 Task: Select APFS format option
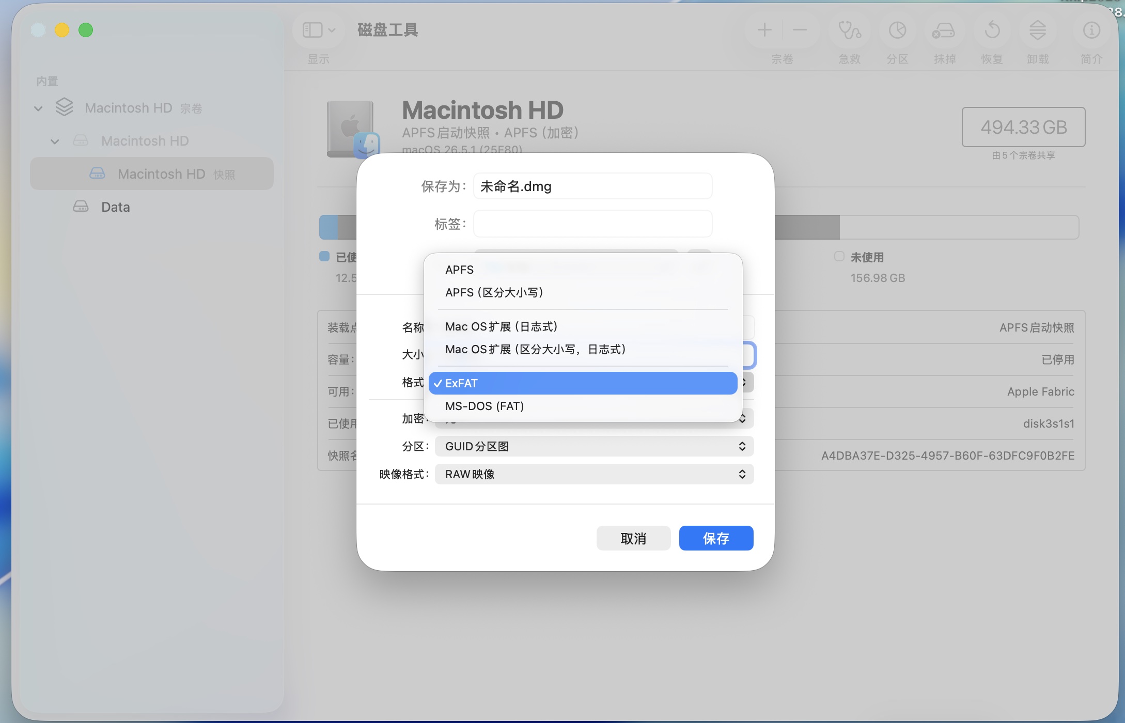[583, 270]
